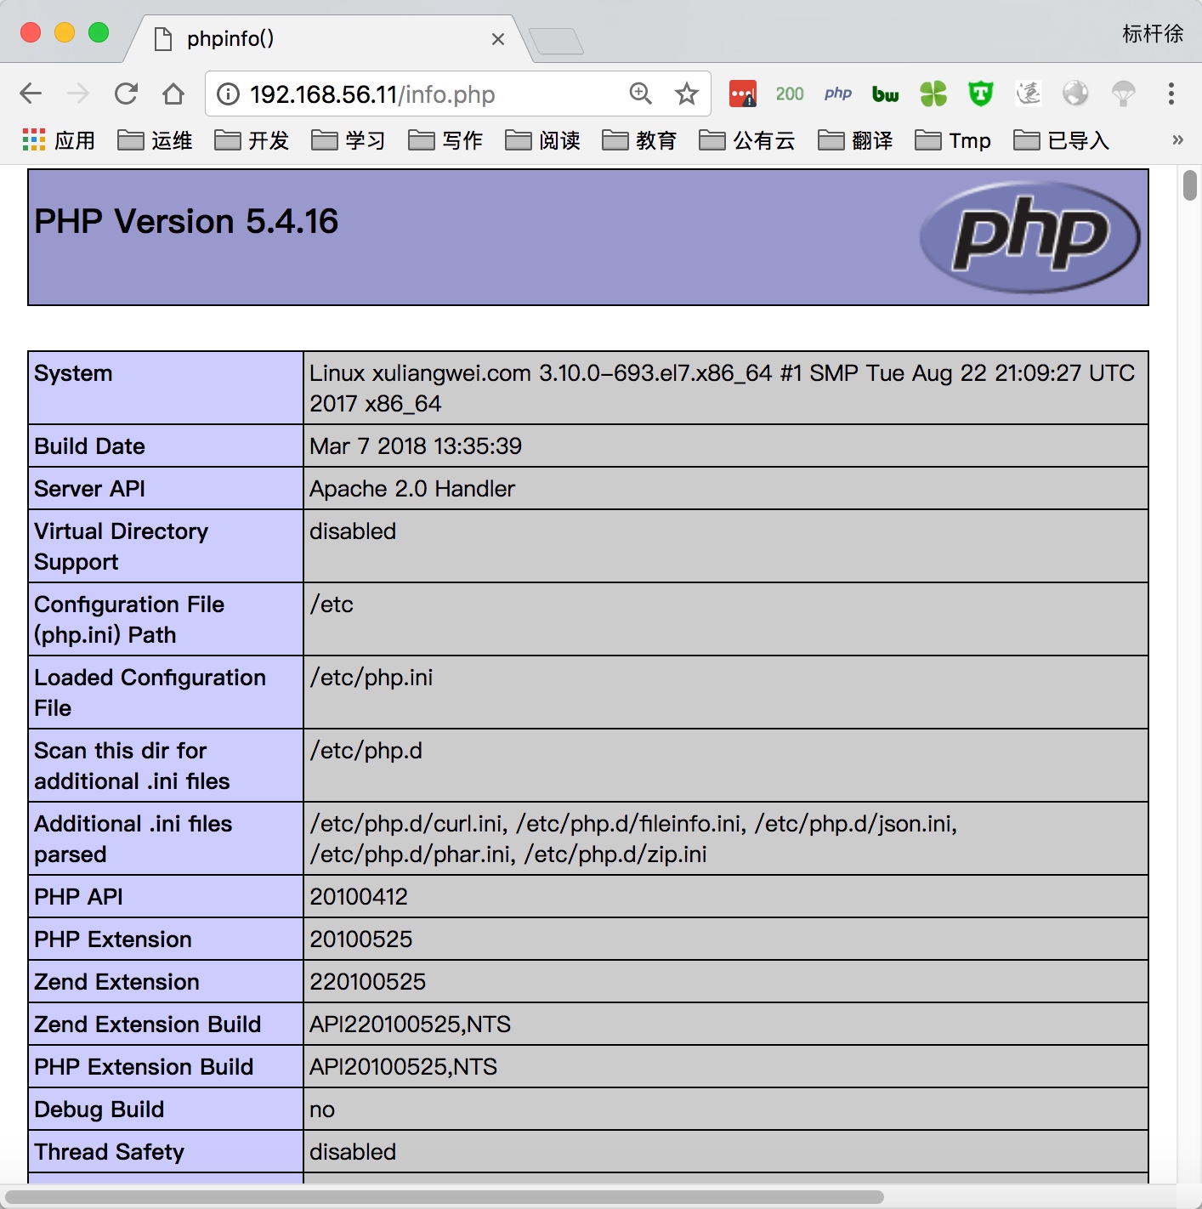
Task: Select the Apache 2.0 Handler value
Action: click(412, 489)
